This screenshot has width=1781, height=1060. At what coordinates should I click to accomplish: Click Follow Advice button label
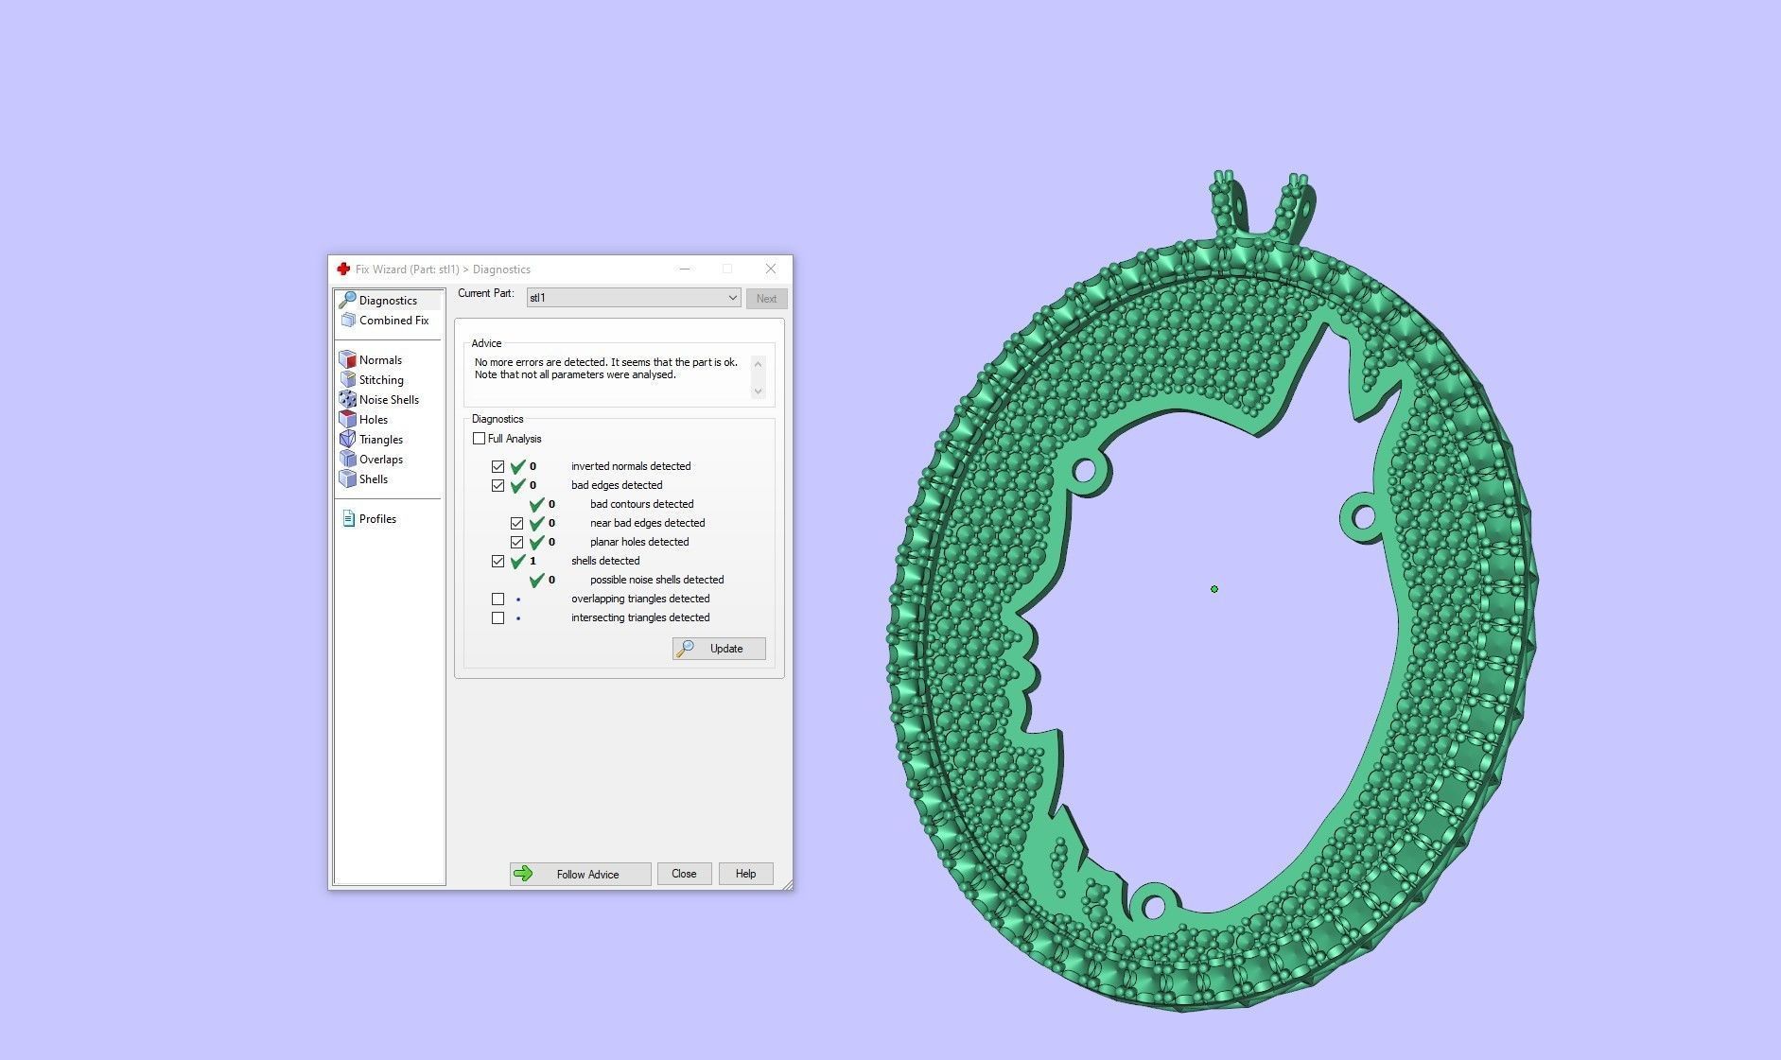pos(587,875)
